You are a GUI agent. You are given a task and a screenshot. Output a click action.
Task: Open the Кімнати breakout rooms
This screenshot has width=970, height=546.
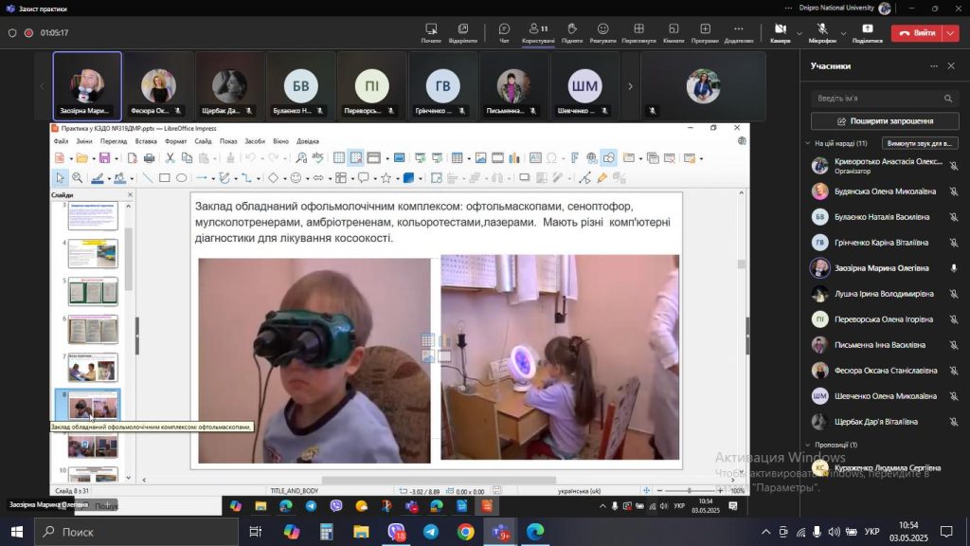[x=674, y=33]
